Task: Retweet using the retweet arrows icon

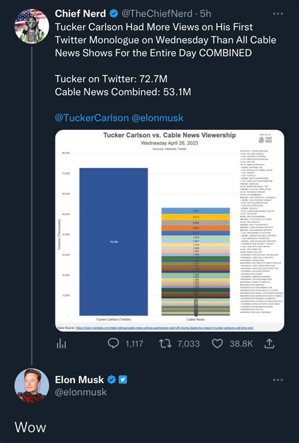Action: click(165, 343)
